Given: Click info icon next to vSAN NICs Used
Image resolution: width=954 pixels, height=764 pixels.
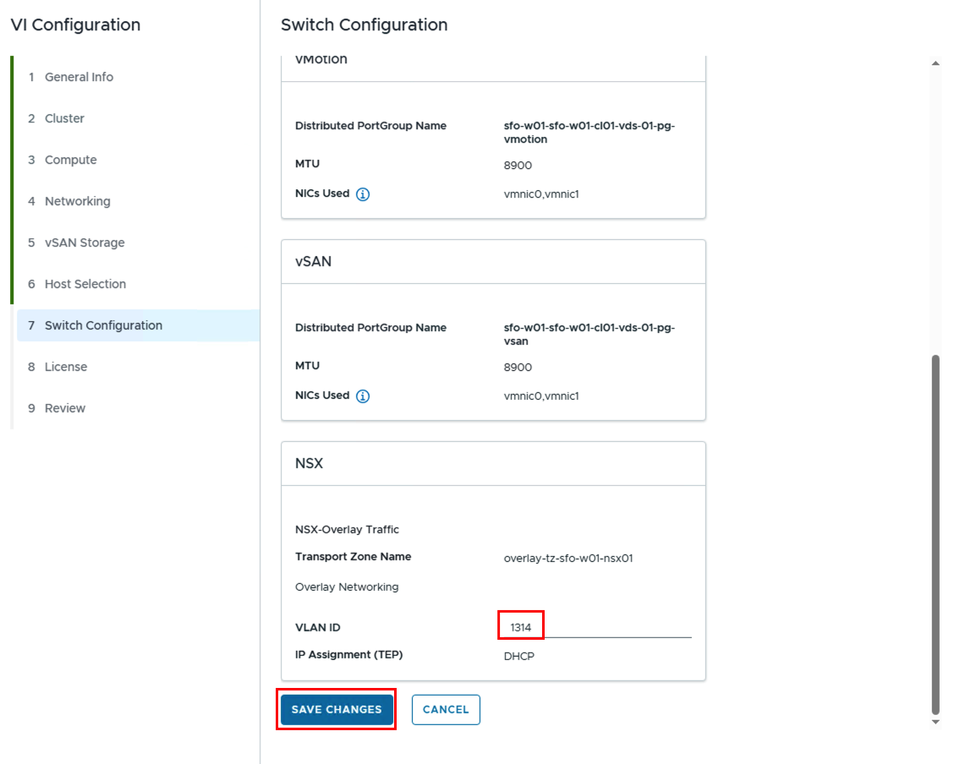Looking at the screenshot, I should (363, 396).
